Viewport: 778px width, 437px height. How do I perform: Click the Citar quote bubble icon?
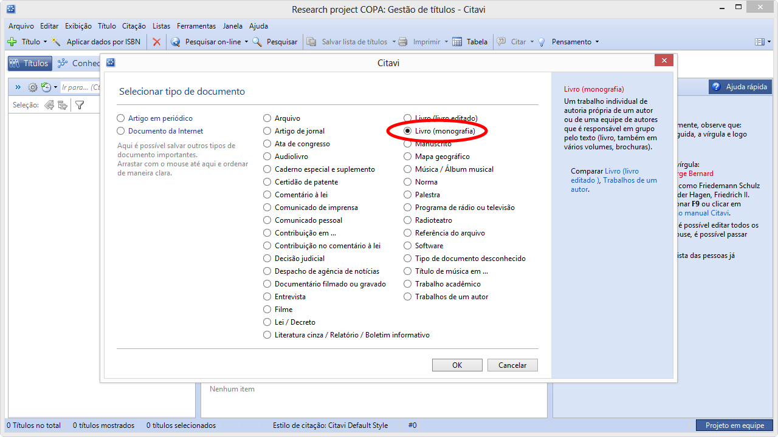501,42
